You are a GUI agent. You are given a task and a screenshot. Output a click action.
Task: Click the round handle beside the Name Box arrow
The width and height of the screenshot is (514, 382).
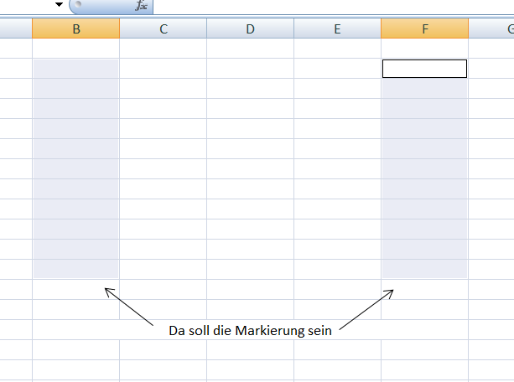pyautogui.click(x=77, y=5)
